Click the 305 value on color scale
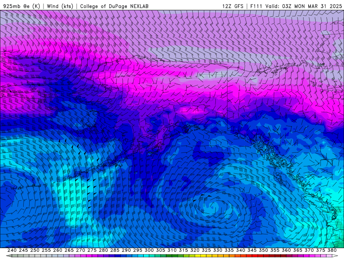The image size is (344, 258). (160, 250)
